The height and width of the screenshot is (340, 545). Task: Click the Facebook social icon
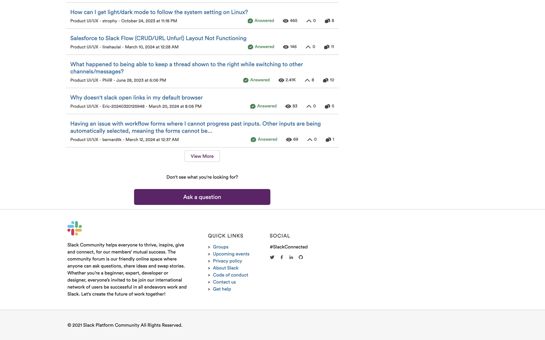point(282,257)
